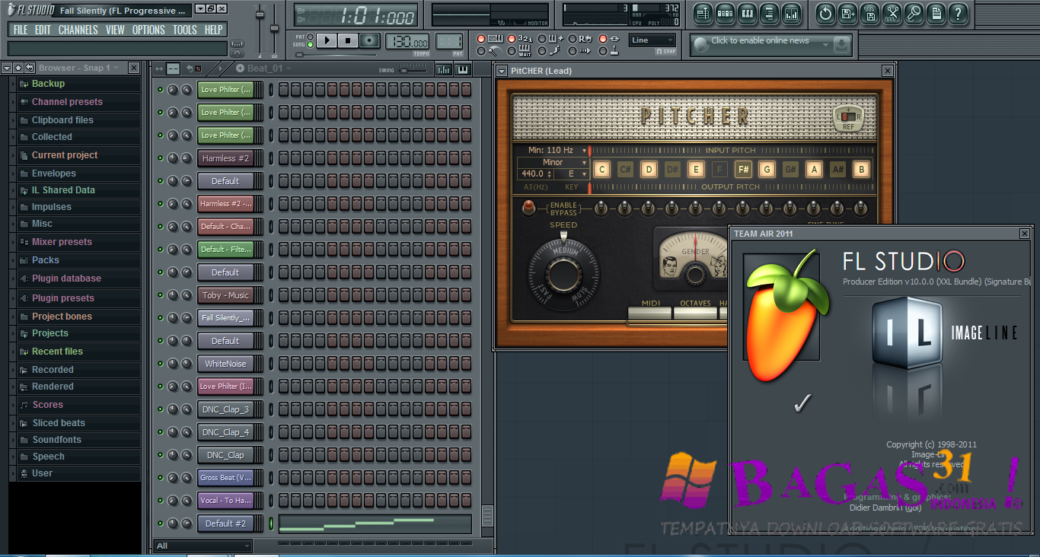
Task: Click the main volume slider handle
Action: coord(260,14)
